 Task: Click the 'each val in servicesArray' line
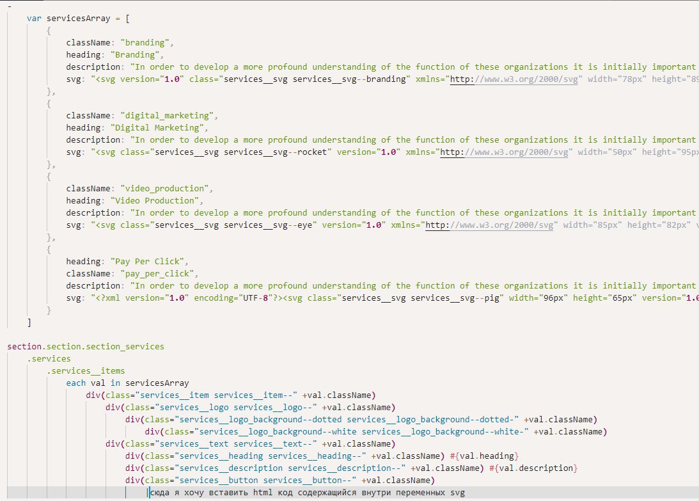click(x=127, y=383)
